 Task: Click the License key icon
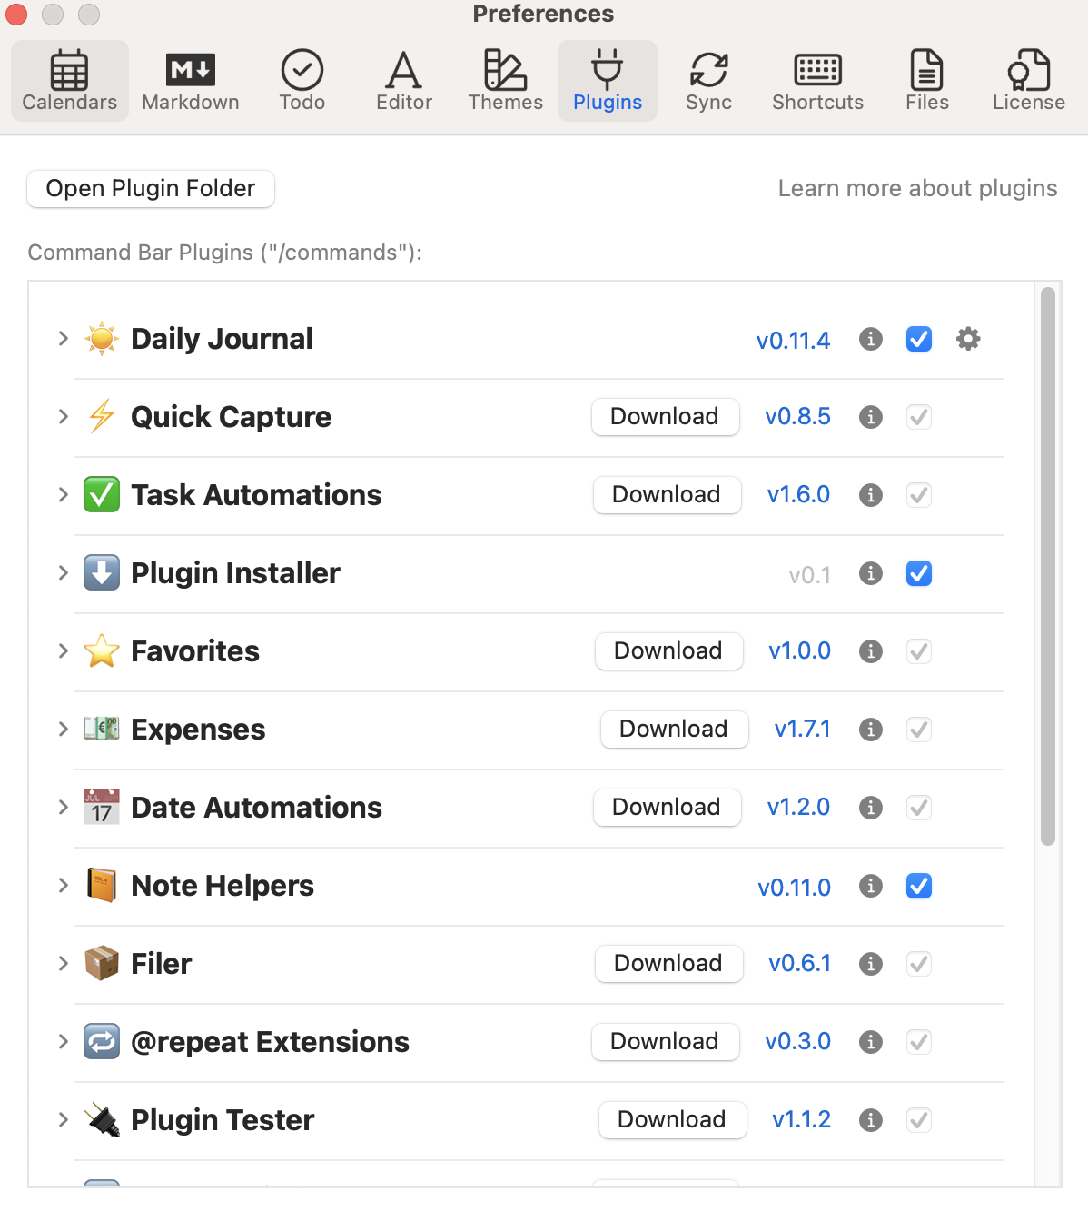tap(1028, 80)
